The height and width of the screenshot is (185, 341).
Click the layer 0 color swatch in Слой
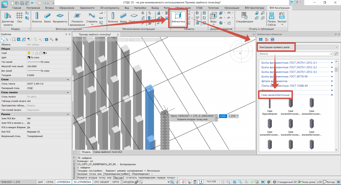(44, 53)
